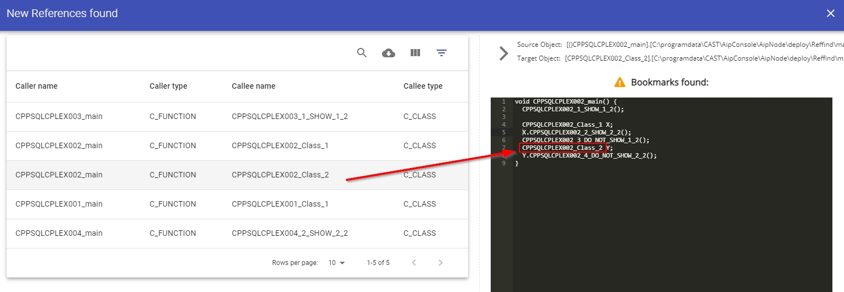Go to next page of table
Screen dimensions: 844x292
pos(440,263)
